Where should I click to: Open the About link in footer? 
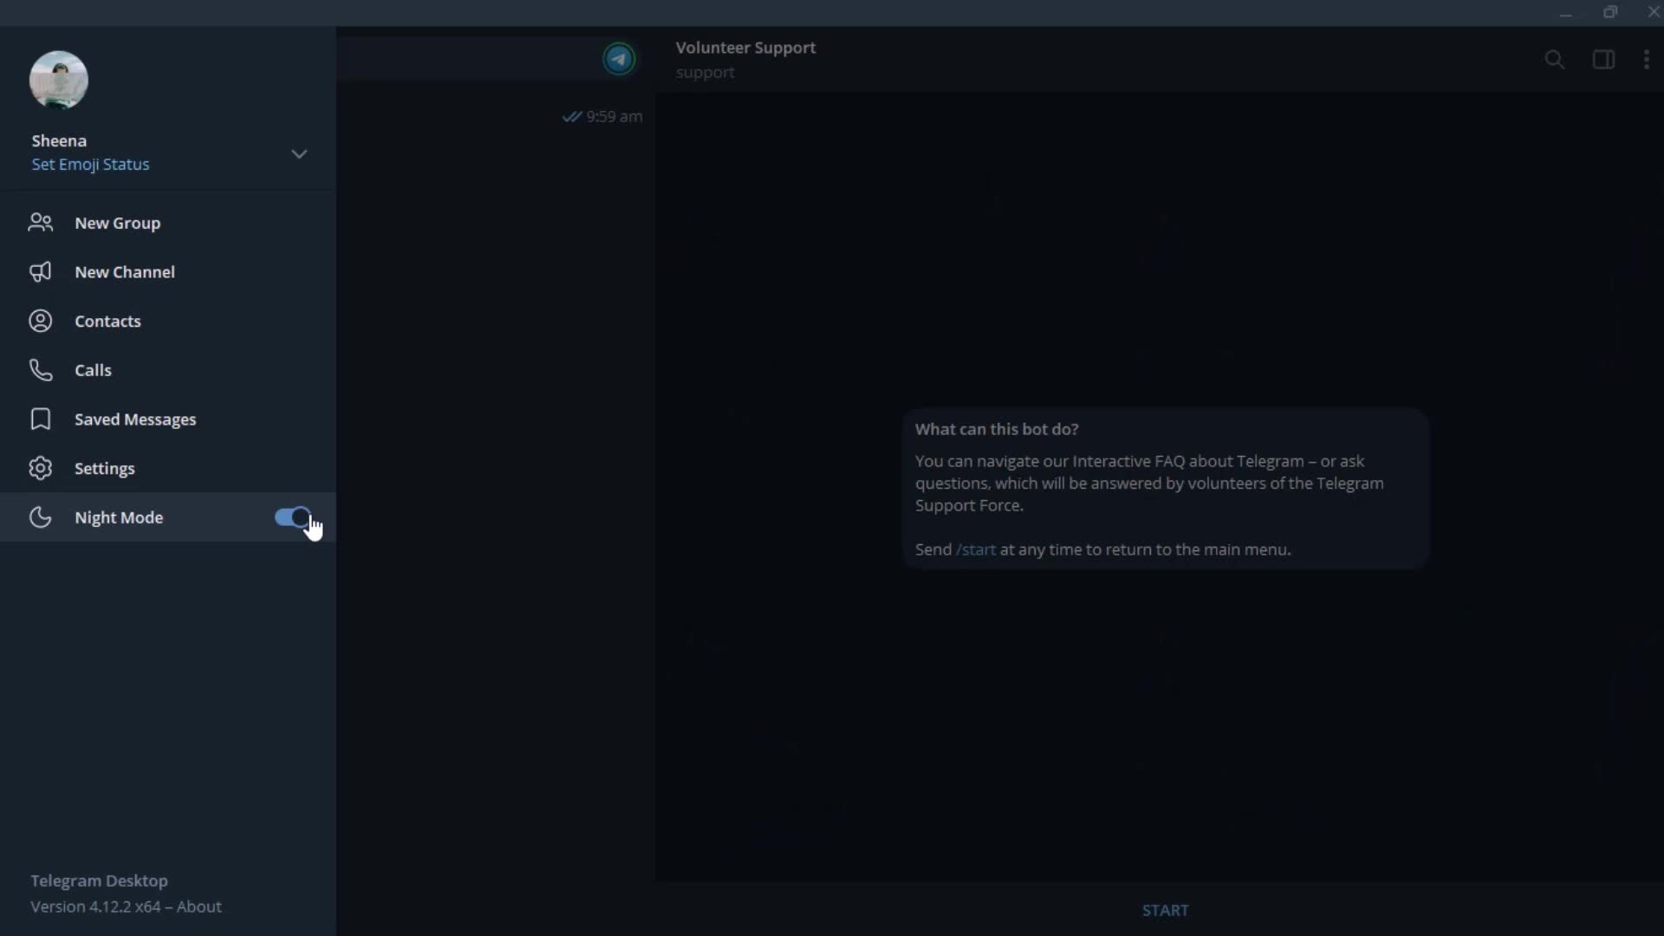click(199, 907)
